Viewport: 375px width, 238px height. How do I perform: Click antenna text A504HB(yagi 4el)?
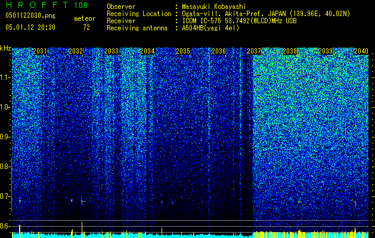click(210, 28)
